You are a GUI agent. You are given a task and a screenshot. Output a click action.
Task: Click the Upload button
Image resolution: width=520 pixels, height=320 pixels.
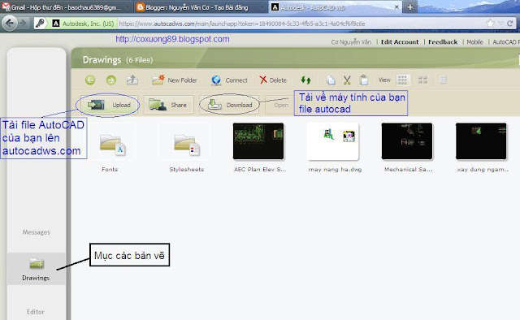(x=109, y=105)
